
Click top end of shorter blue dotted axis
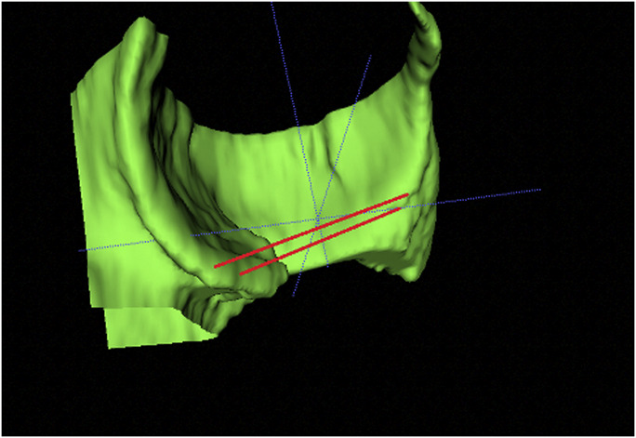pos(372,56)
